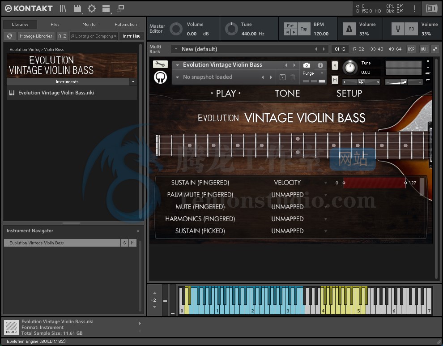Toggle Ext sync button
443x346 pixels.
290,26
